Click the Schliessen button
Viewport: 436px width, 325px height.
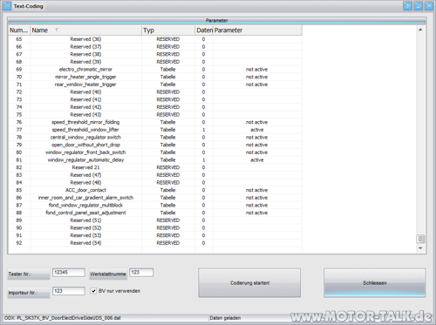[x=375, y=282]
